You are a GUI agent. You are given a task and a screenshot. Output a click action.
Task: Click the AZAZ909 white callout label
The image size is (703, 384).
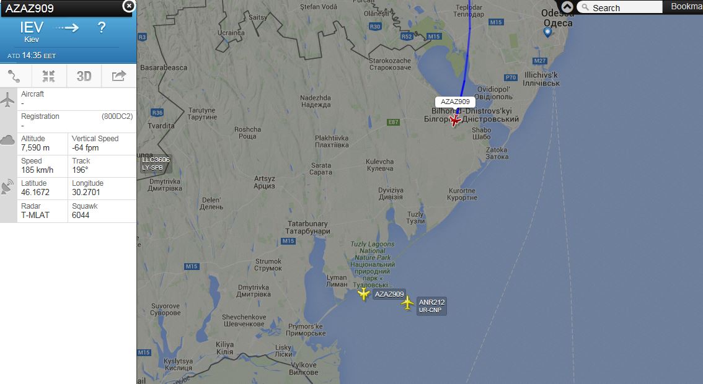click(x=455, y=102)
